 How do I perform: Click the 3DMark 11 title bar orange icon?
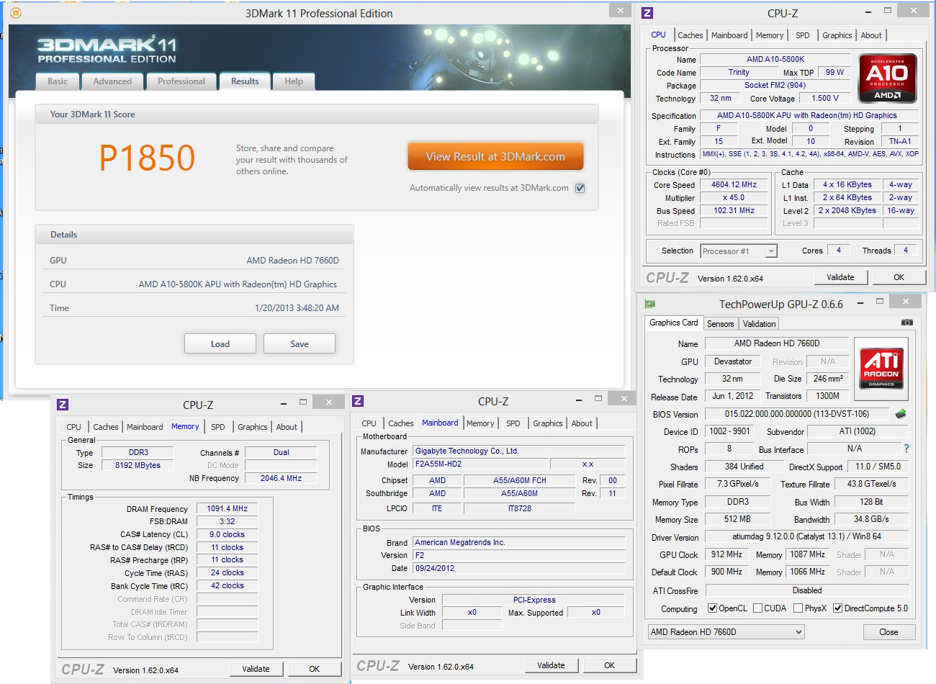[16, 13]
